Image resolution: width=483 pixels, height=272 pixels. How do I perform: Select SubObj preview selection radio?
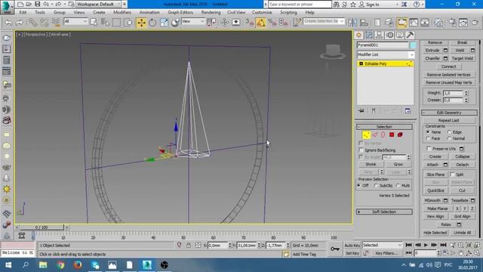pyautogui.click(x=376, y=186)
